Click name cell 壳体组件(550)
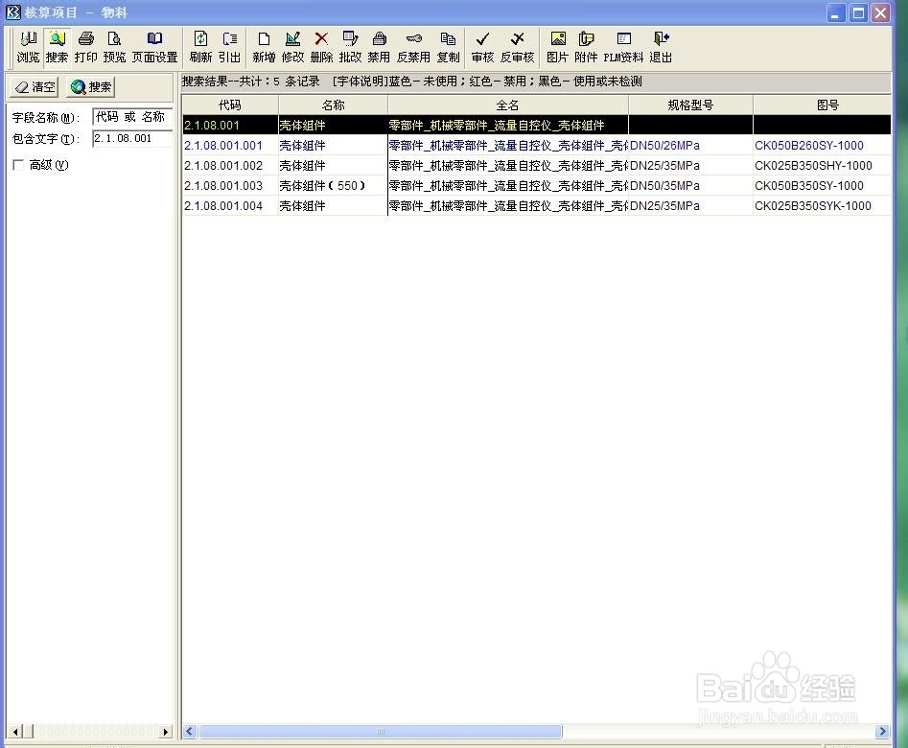This screenshot has width=908, height=748. click(x=333, y=186)
